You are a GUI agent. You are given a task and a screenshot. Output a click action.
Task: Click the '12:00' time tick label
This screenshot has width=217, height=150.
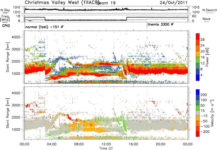pyautogui.click(x=106, y=144)
